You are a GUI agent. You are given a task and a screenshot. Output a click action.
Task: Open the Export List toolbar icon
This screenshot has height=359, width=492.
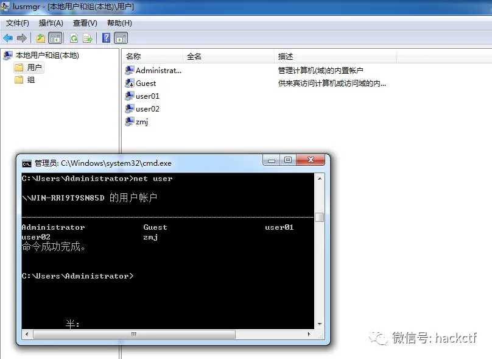click(86, 37)
